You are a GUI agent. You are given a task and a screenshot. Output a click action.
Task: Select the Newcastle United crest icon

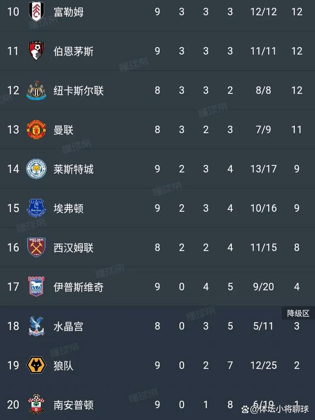coord(36,90)
